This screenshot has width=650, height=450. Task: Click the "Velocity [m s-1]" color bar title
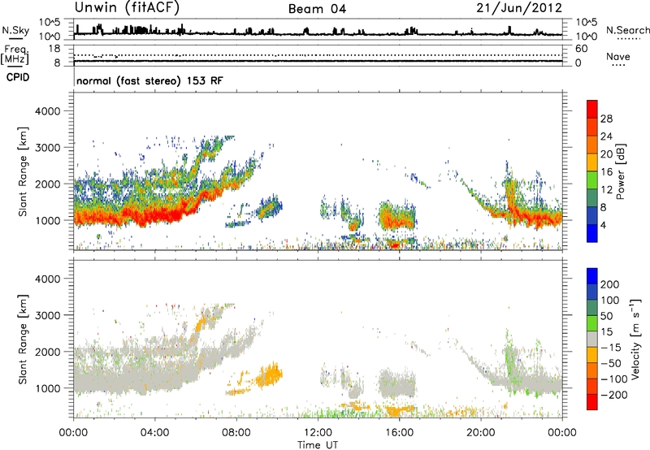coord(635,339)
